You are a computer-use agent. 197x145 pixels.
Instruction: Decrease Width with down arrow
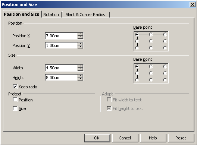coord(80,69)
